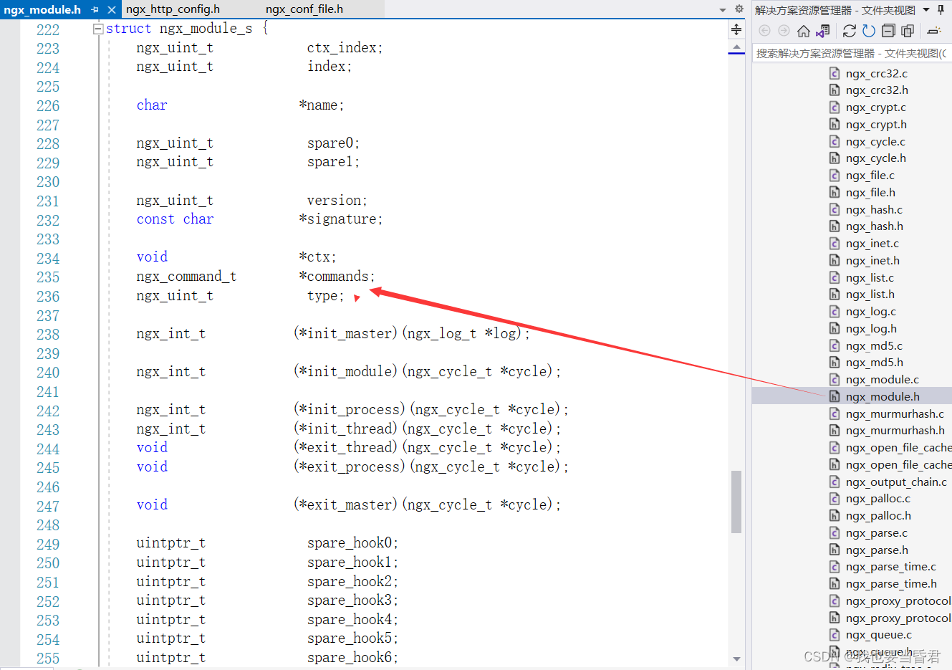Select ngx_hash.c file
This screenshot has width=952, height=670.
(874, 209)
